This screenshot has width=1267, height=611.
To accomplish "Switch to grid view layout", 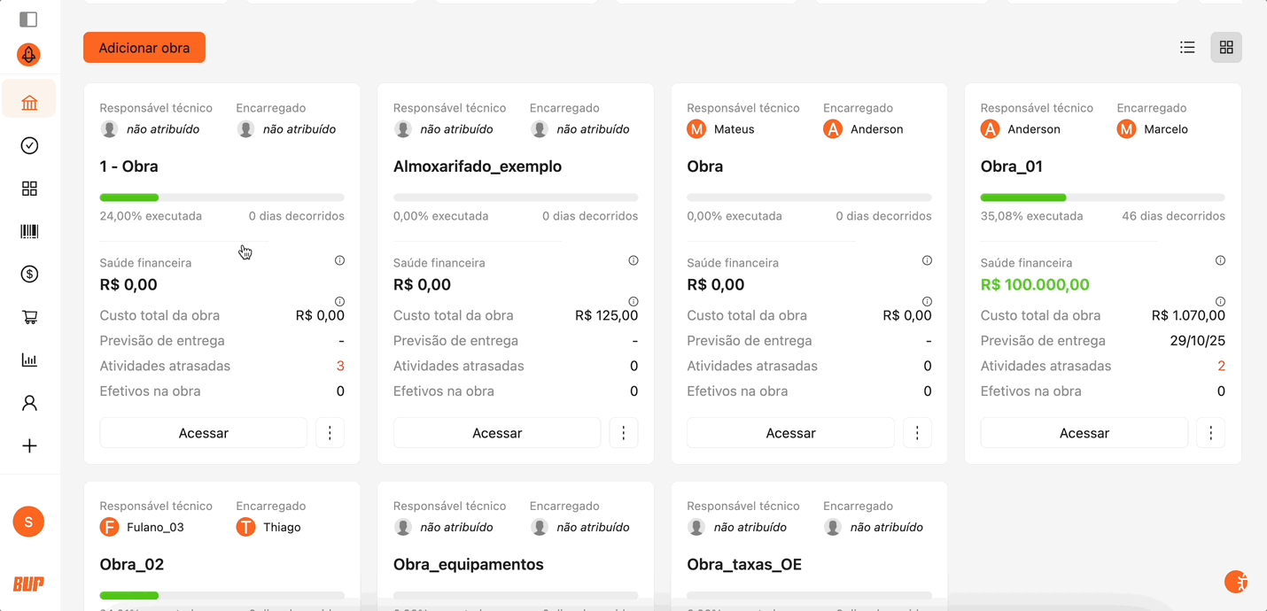I will pos(1226,48).
